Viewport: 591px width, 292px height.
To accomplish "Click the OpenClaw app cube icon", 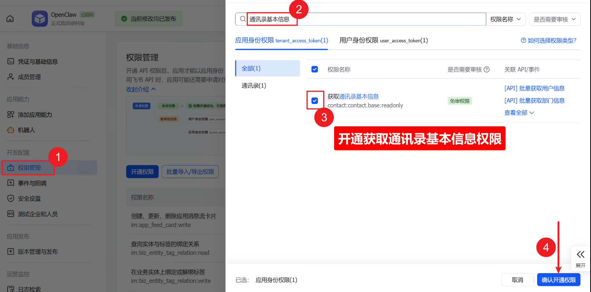I will 40,19.
